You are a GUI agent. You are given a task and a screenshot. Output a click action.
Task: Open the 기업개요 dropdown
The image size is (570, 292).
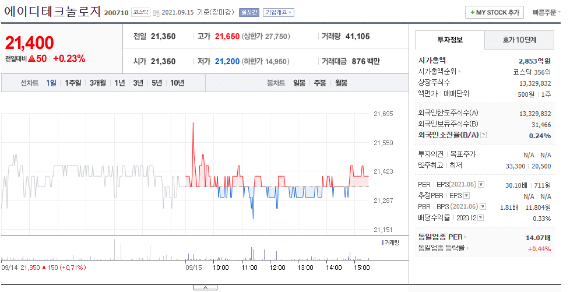coord(279,13)
